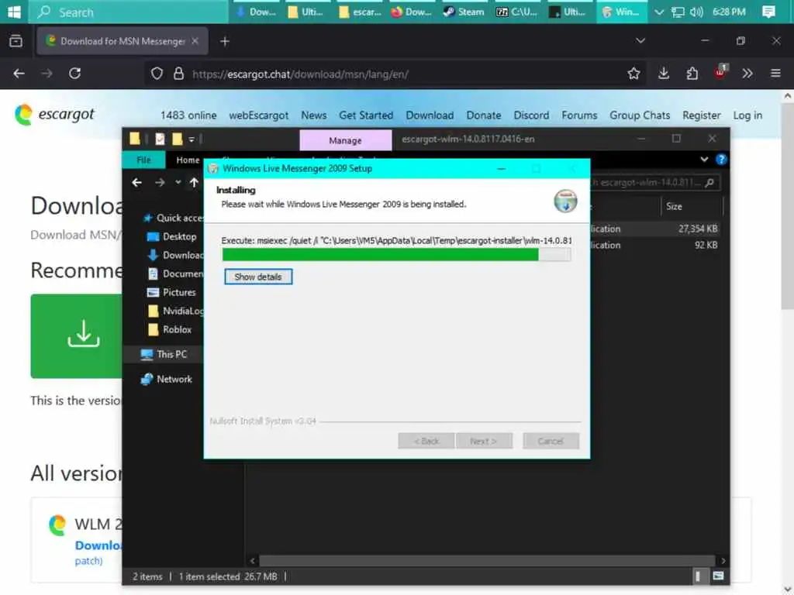Screen dimensions: 794x595
Task: Open the action center notifications icon
Action: pyautogui.click(x=768, y=12)
